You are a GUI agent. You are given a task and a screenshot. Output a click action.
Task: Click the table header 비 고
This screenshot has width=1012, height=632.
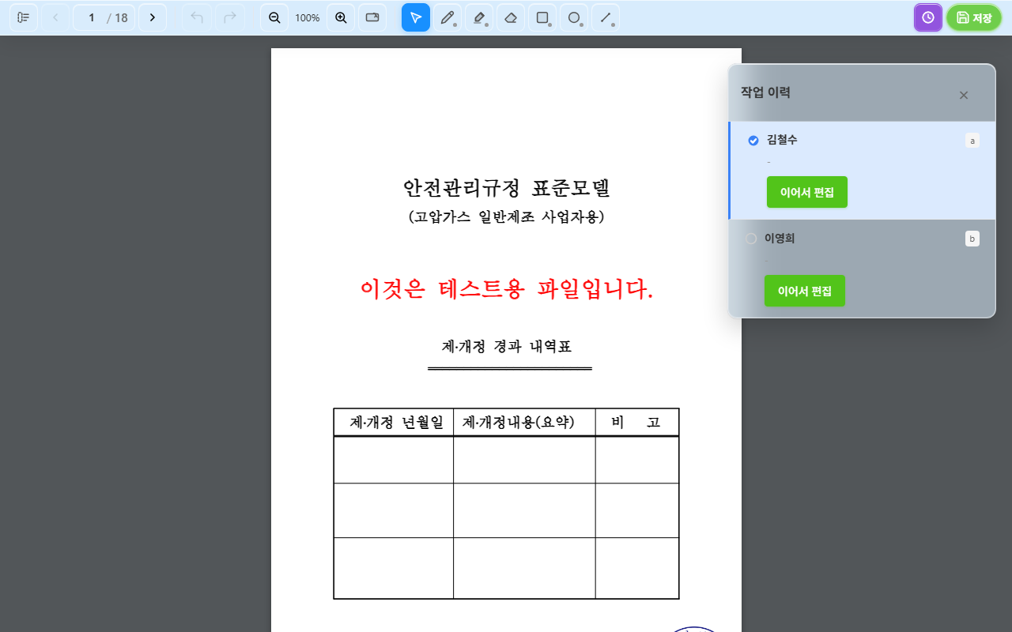point(636,422)
